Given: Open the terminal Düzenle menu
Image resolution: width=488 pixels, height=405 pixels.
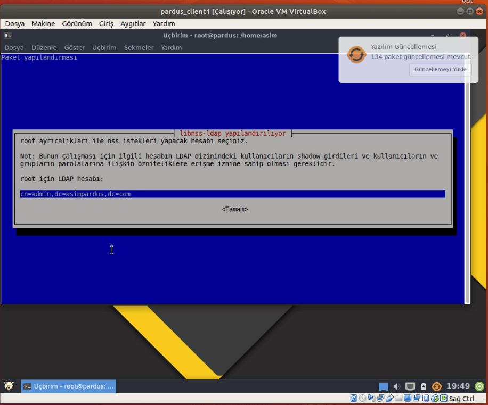Looking at the screenshot, I should tap(44, 47).
